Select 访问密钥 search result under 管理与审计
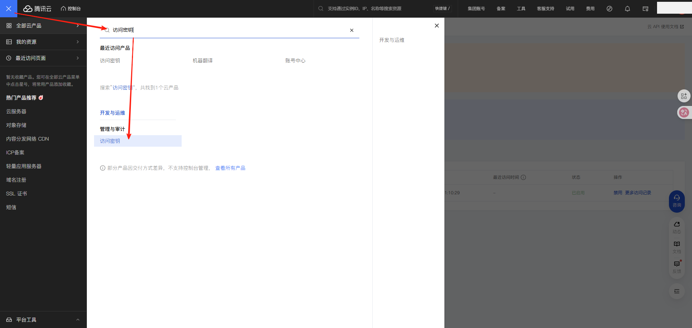Screen dimensions: 692x328 (110, 141)
